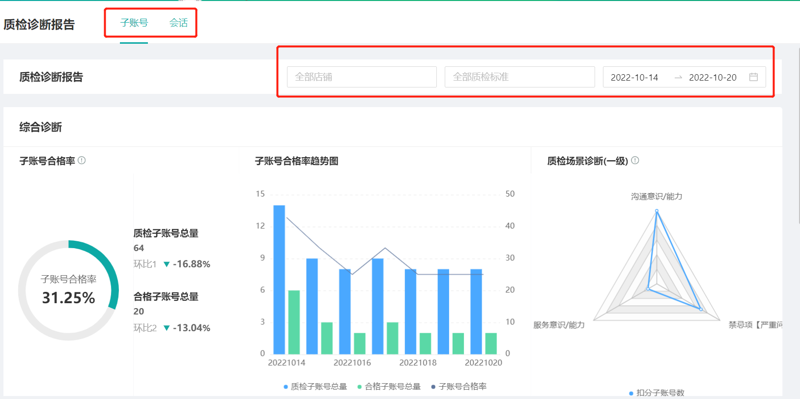Click the green bar above 20221014

point(294,322)
